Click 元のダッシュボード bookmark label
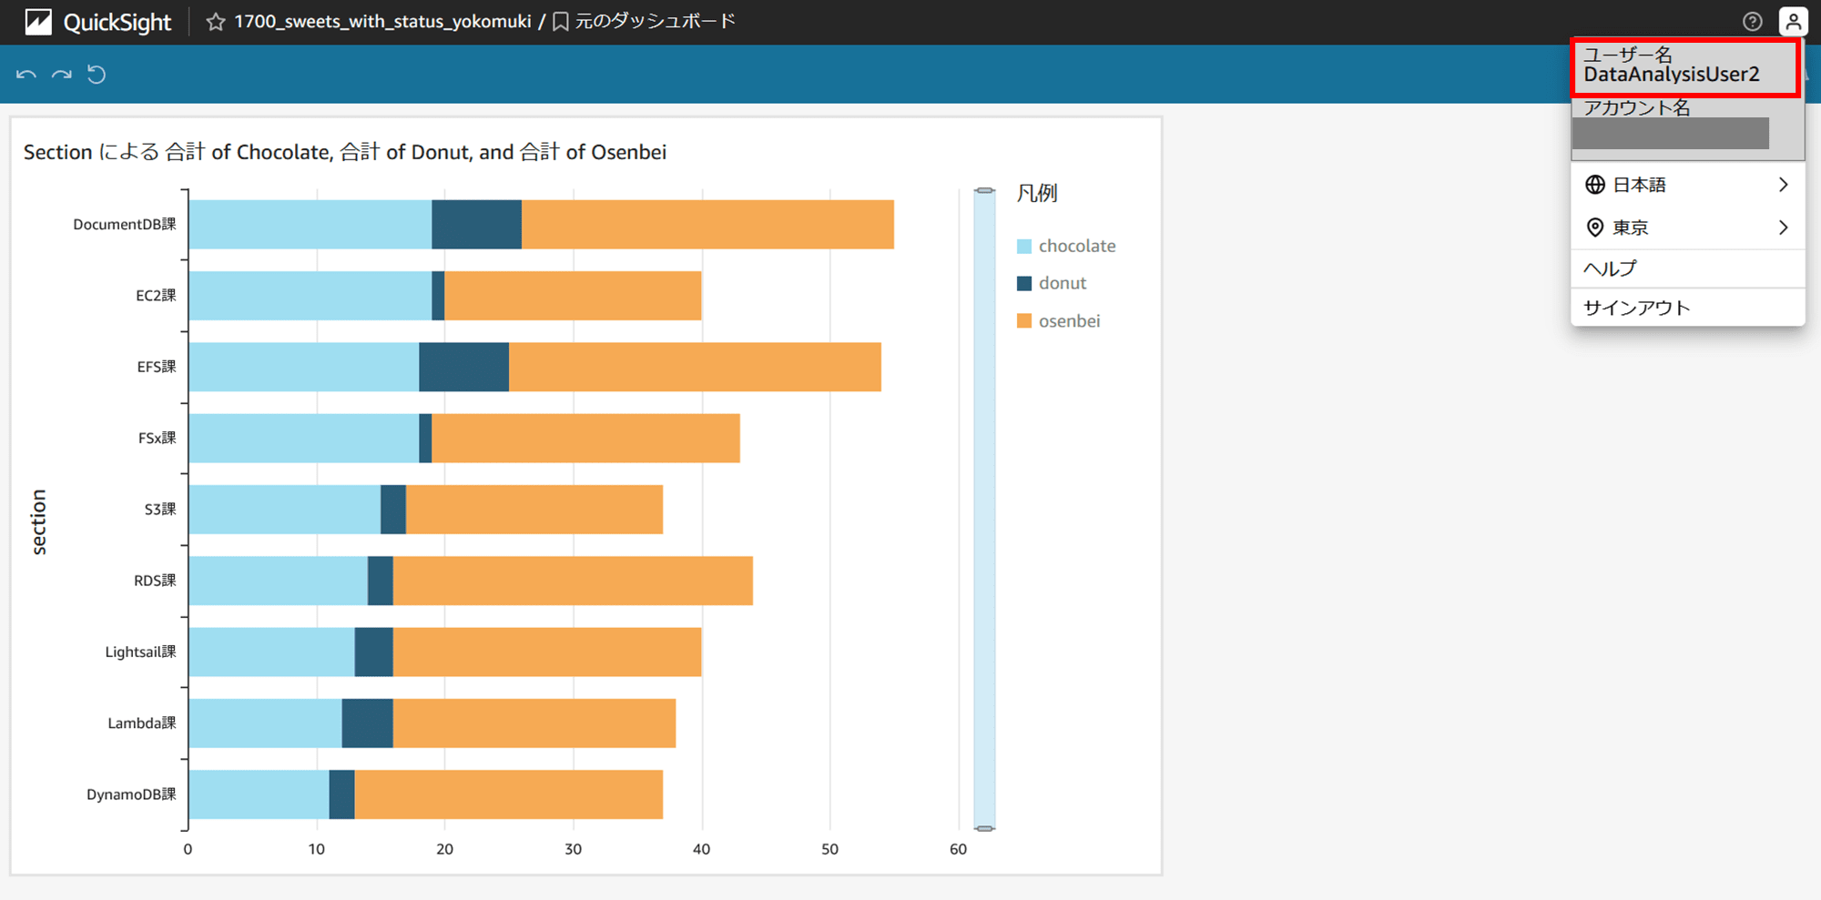The image size is (1821, 900). click(655, 21)
